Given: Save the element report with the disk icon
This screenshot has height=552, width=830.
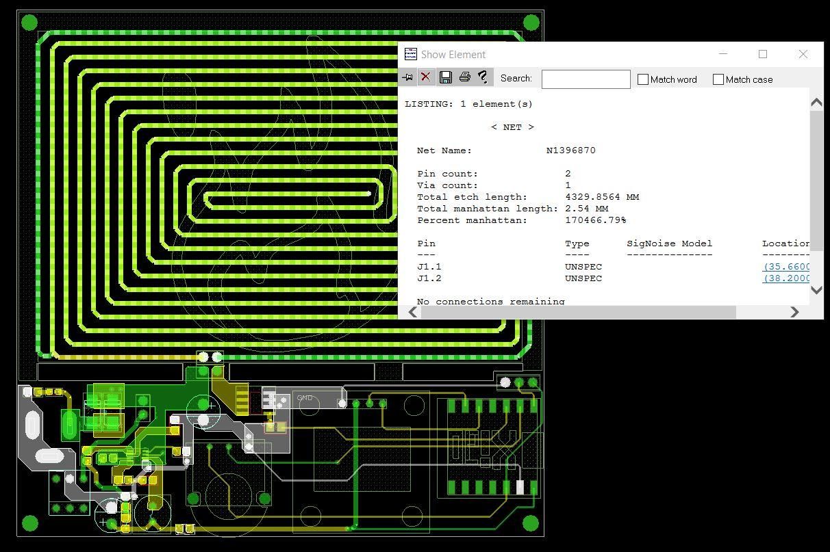Looking at the screenshot, I should (x=445, y=77).
